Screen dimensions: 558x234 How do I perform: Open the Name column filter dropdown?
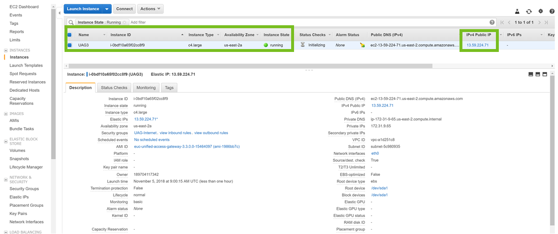(104, 35)
